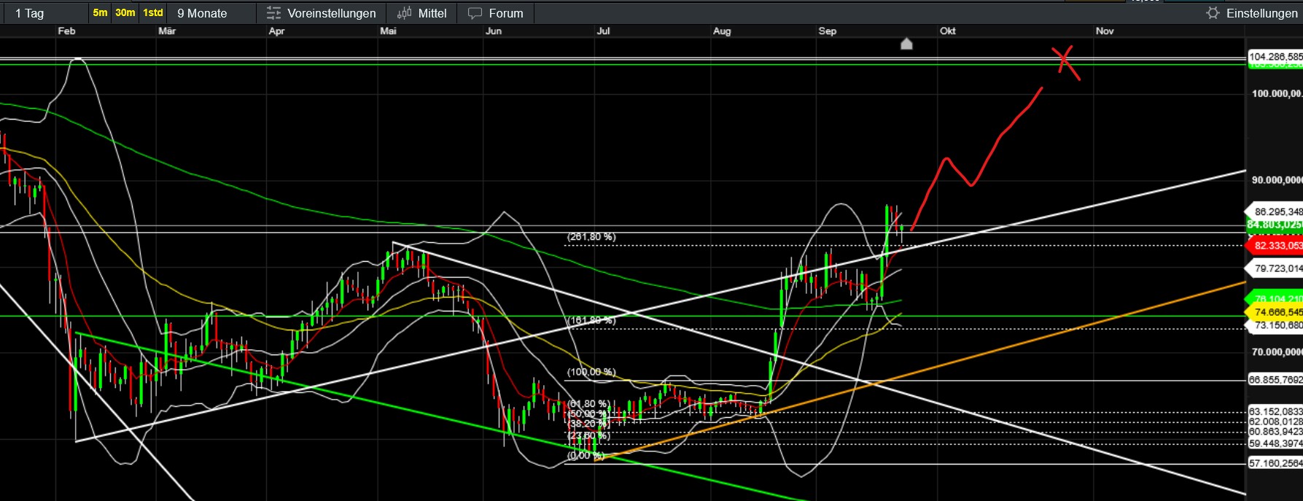Click the green 84.803,025 price label

[x=1275, y=225]
